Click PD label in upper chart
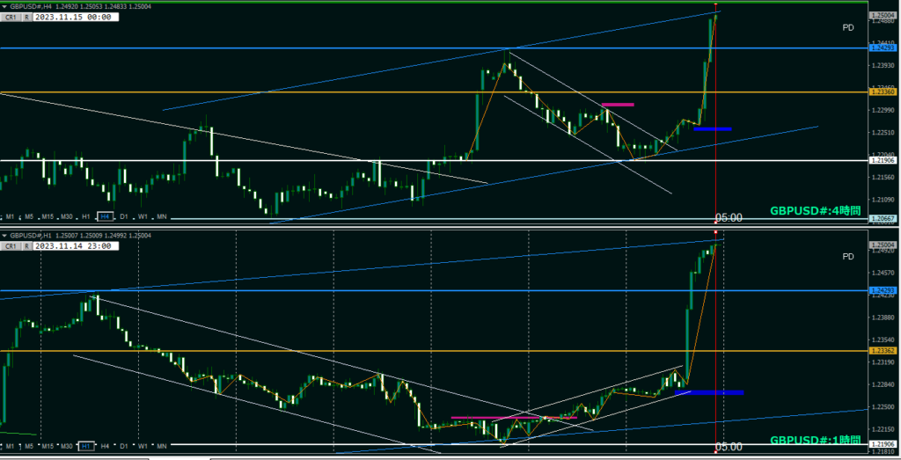This screenshot has width=901, height=460. (x=848, y=27)
